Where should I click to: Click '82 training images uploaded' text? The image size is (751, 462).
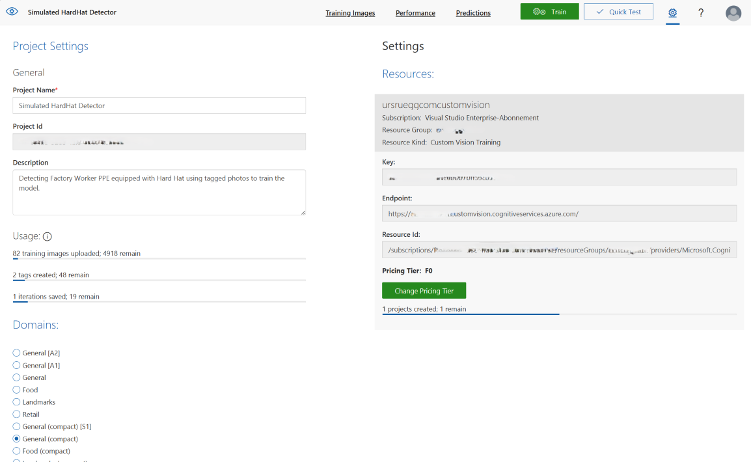tap(57, 253)
